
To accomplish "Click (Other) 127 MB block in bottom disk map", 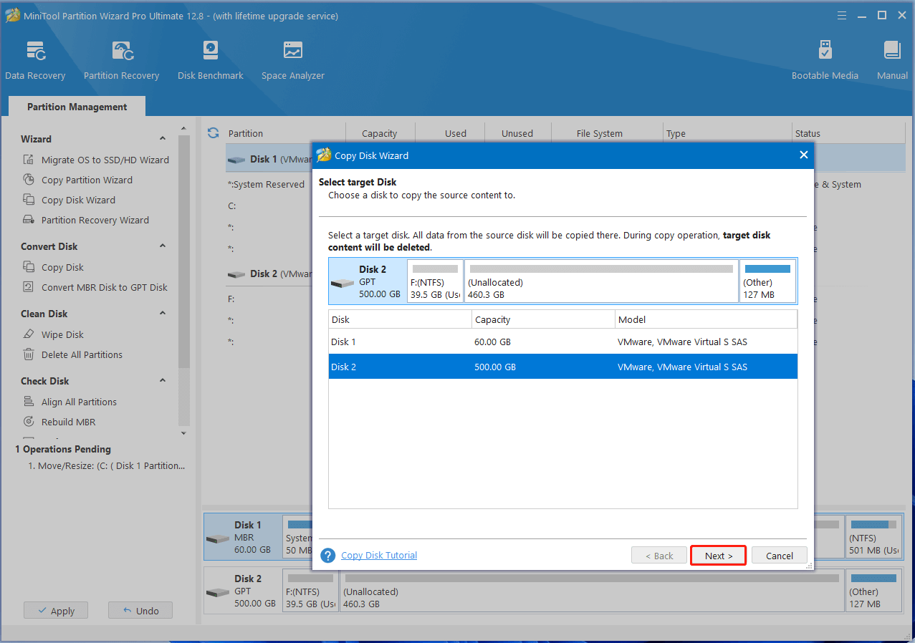I will [873, 591].
